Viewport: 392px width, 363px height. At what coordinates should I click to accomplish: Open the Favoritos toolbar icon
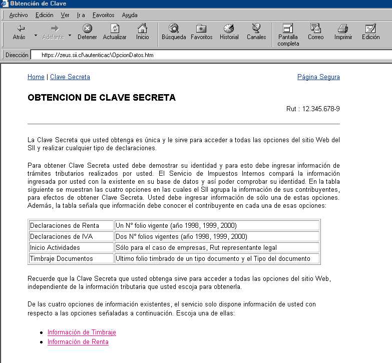[x=201, y=29]
